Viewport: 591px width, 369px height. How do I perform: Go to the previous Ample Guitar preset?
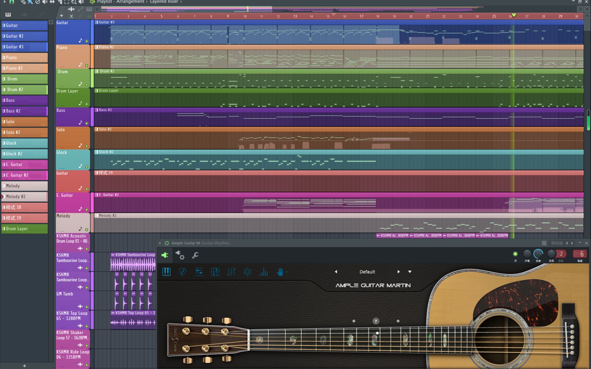[336, 272]
